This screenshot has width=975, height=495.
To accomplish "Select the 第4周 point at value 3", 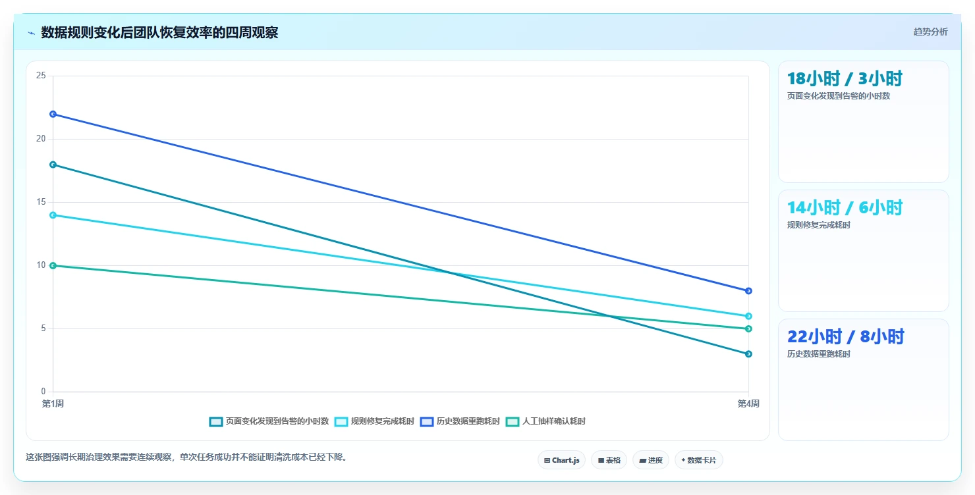I will pyautogui.click(x=748, y=354).
